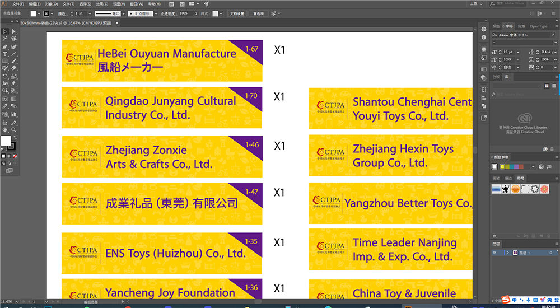
Task: Select the orange sphere symbol
Action: 515,189
